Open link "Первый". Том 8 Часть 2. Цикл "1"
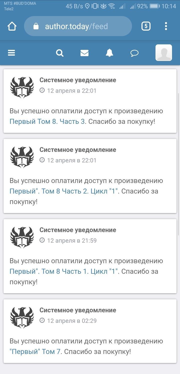The height and width of the screenshot is (374, 180). pyautogui.click(x=63, y=191)
